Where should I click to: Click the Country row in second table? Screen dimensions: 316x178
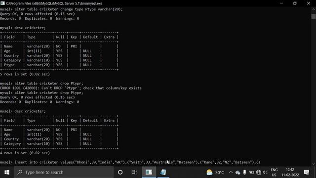59,139
